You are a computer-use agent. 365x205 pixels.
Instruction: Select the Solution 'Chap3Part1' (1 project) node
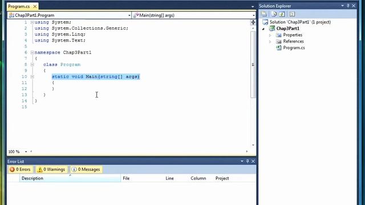click(300, 22)
